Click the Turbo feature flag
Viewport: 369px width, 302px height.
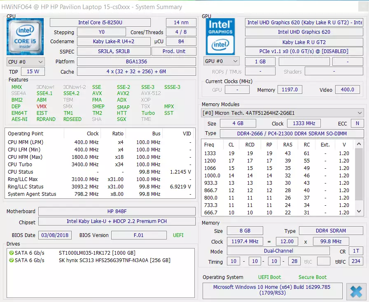pos(148,113)
